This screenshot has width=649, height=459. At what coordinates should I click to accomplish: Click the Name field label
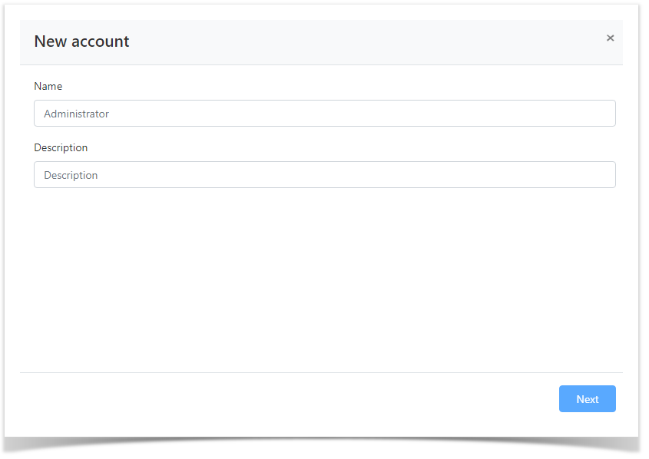click(48, 86)
